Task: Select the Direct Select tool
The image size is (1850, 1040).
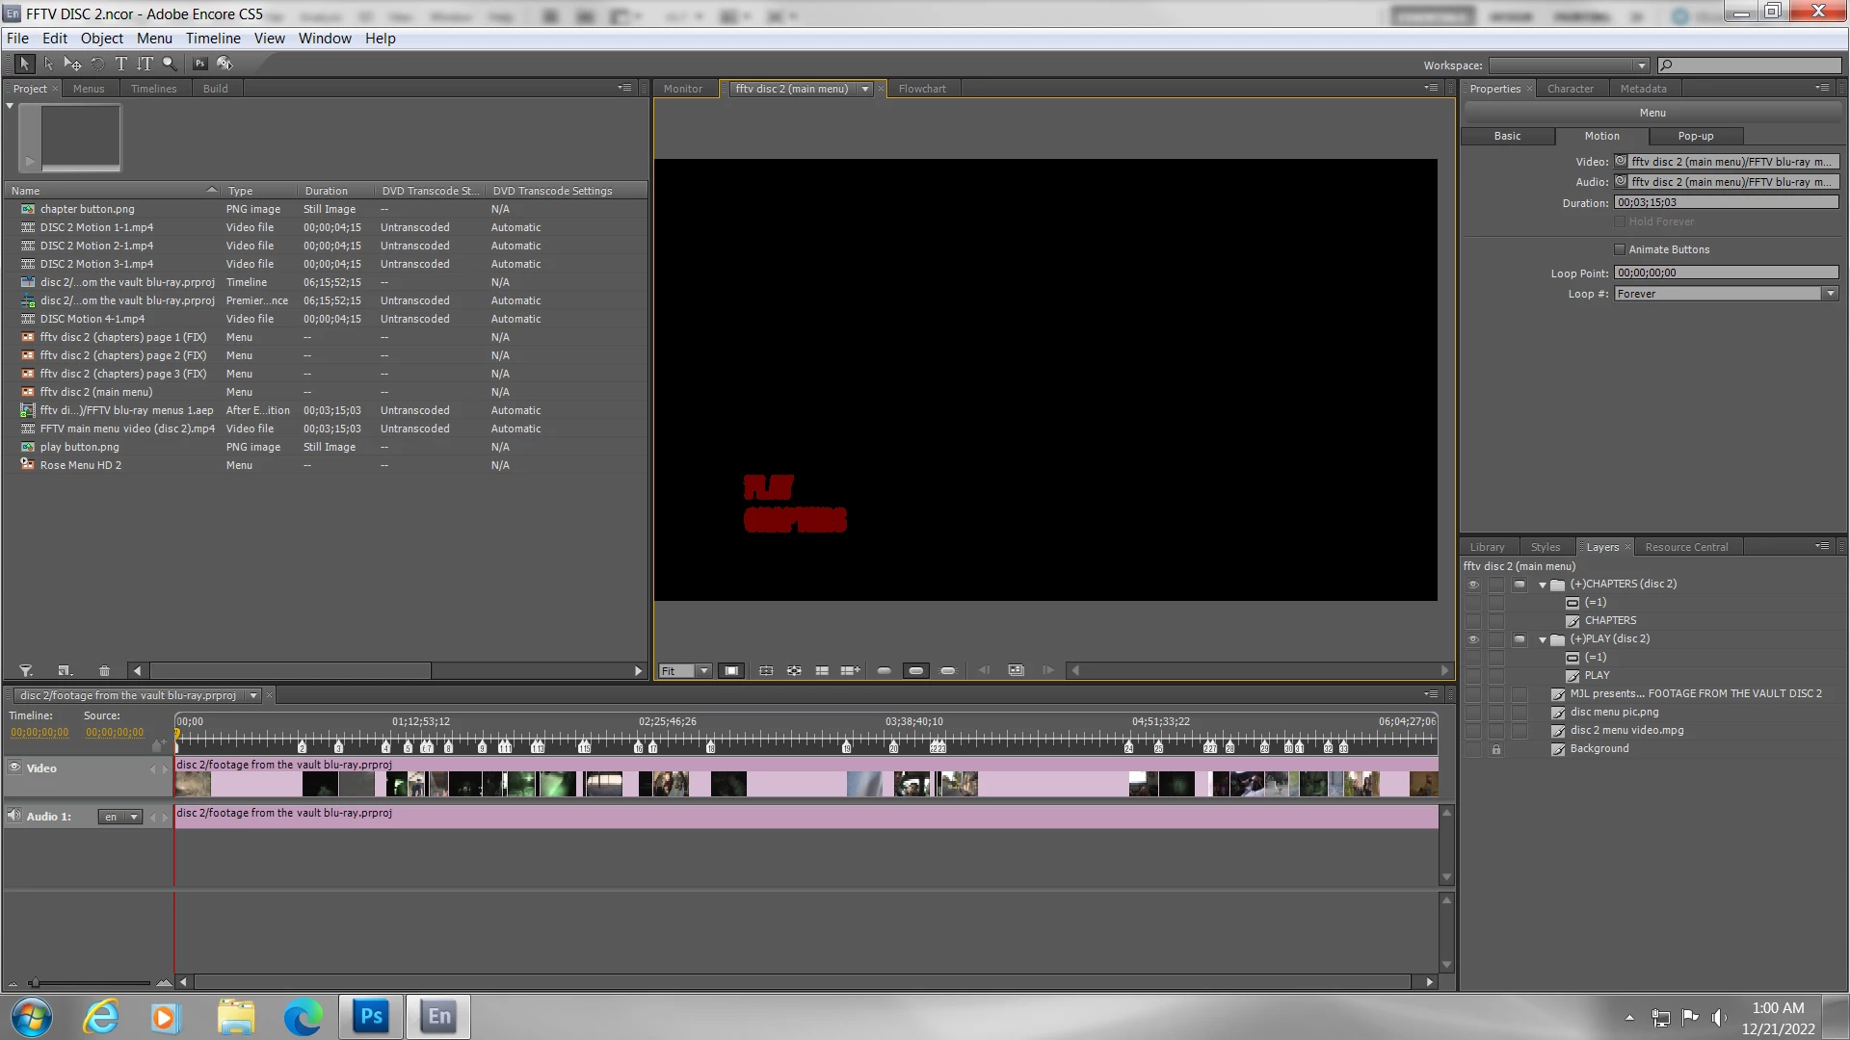Action: pyautogui.click(x=48, y=64)
